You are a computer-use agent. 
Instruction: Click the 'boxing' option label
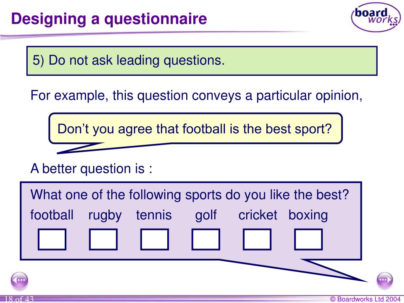[308, 215]
